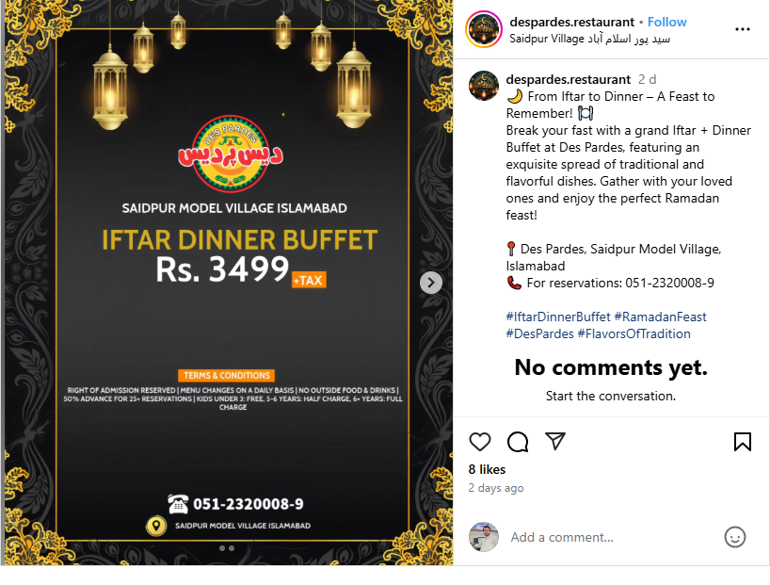770x585 pixels.
Task: Open #IftarDinnerBuffet hashtag
Action: [x=558, y=317]
